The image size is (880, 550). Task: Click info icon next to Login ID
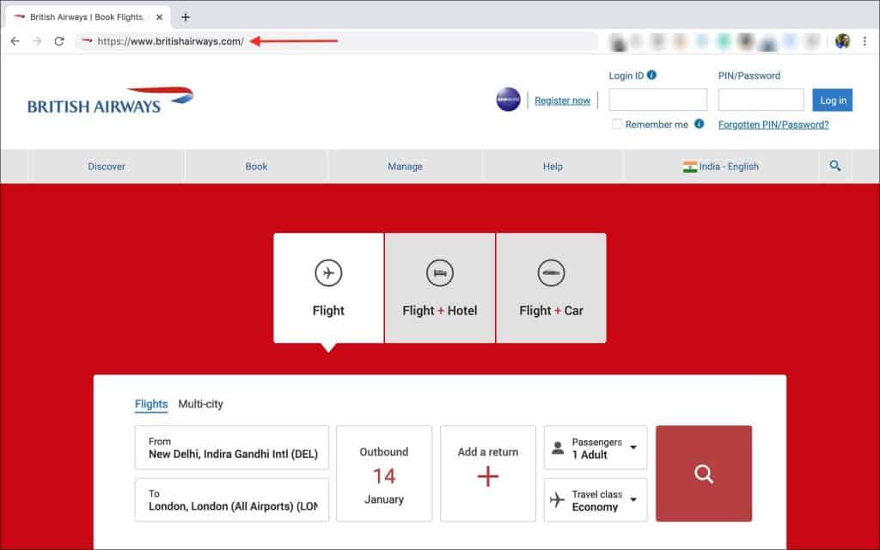[x=651, y=75]
